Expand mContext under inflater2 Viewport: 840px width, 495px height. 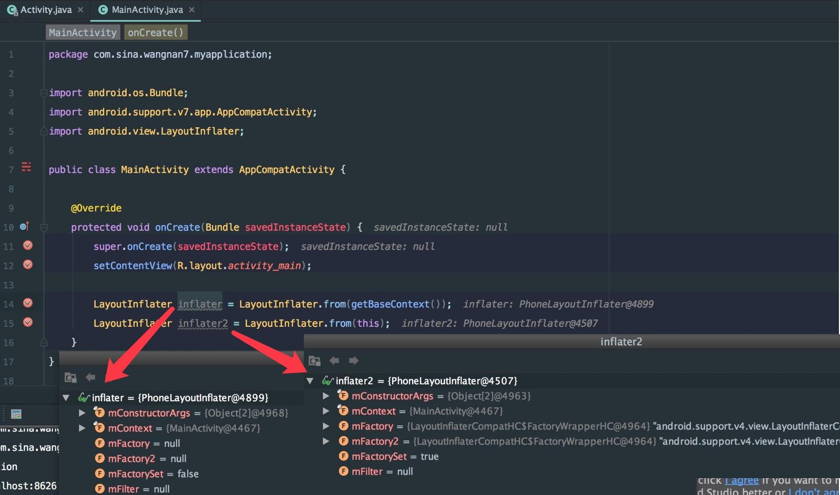point(326,411)
